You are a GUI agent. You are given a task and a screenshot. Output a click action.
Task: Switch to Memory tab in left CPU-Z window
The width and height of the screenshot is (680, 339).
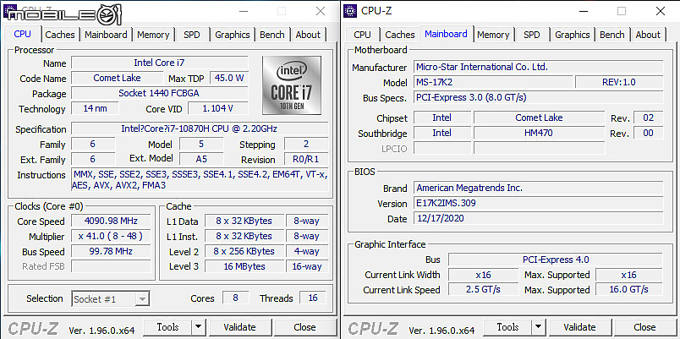point(153,35)
